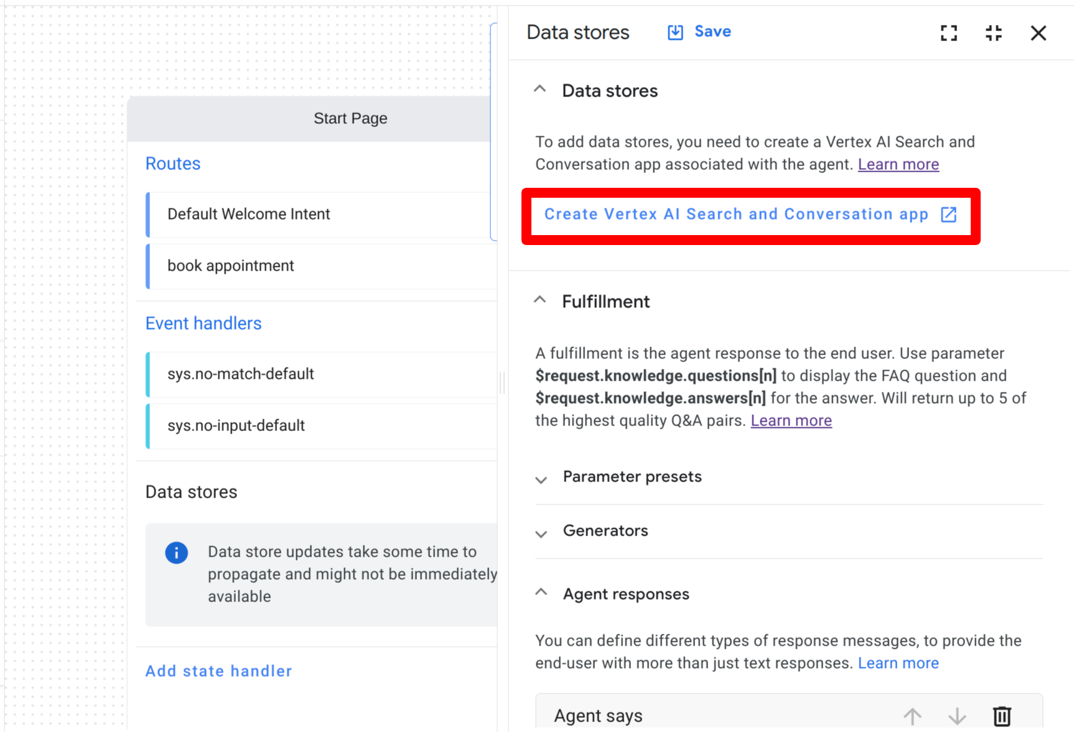Select the book appointment route
Viewport: 1074px width, 732px height.
coord(231,266)
